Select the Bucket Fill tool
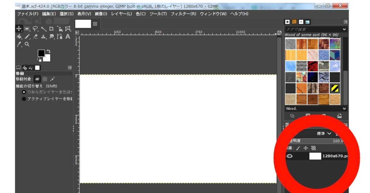The height and width of the screenshot is (193, 370). tap(19, 37)
